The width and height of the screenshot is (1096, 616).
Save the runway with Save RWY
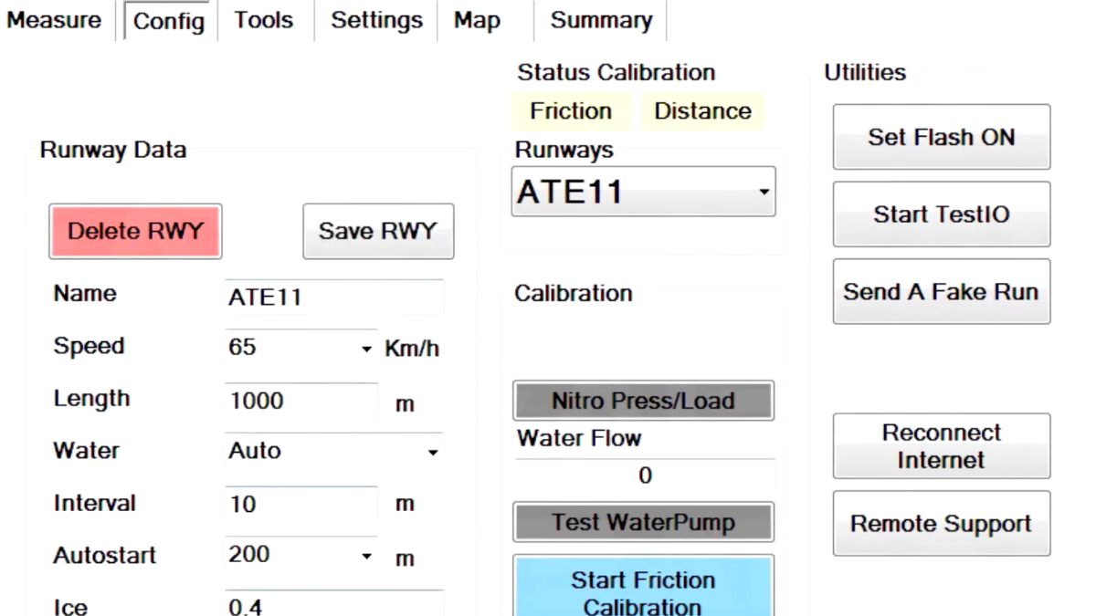(x=377, y=231)
